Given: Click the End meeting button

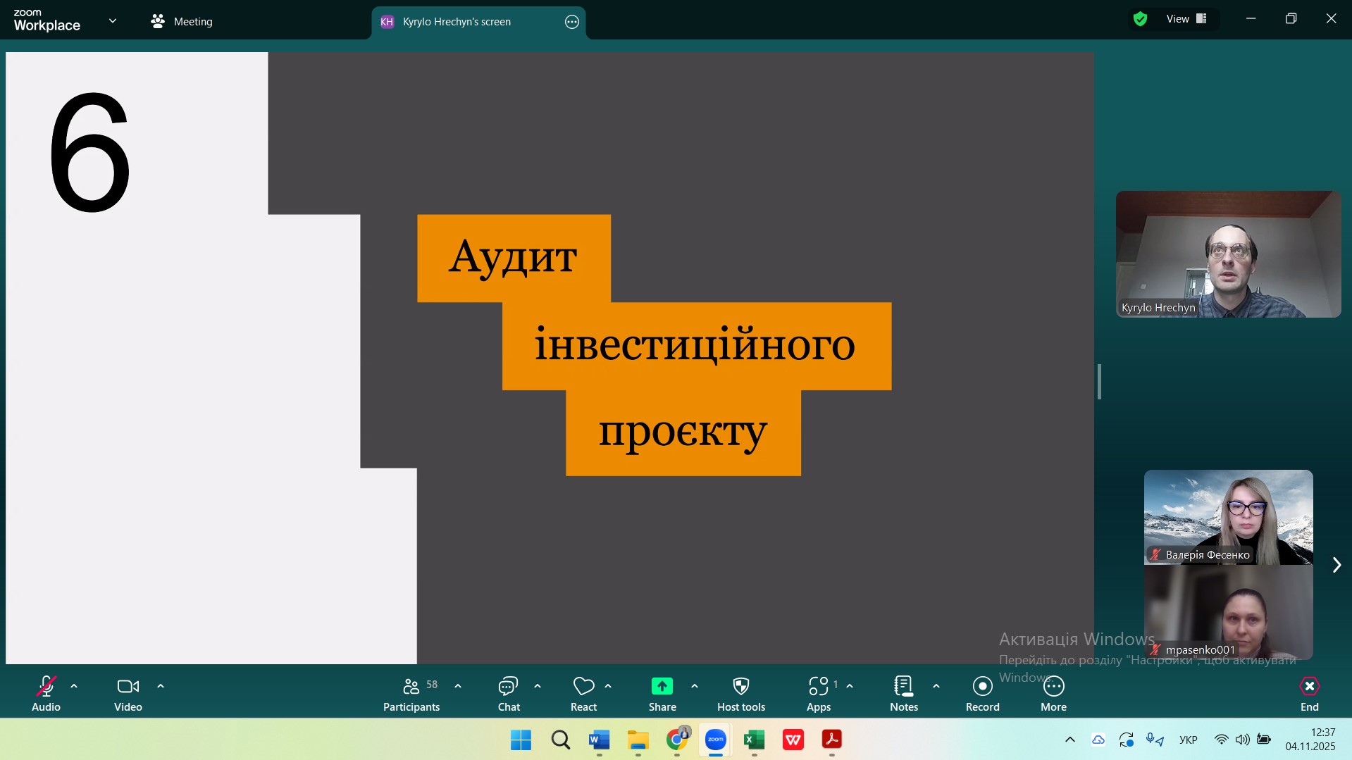Looking at the screenshot, I should 1309,694.
